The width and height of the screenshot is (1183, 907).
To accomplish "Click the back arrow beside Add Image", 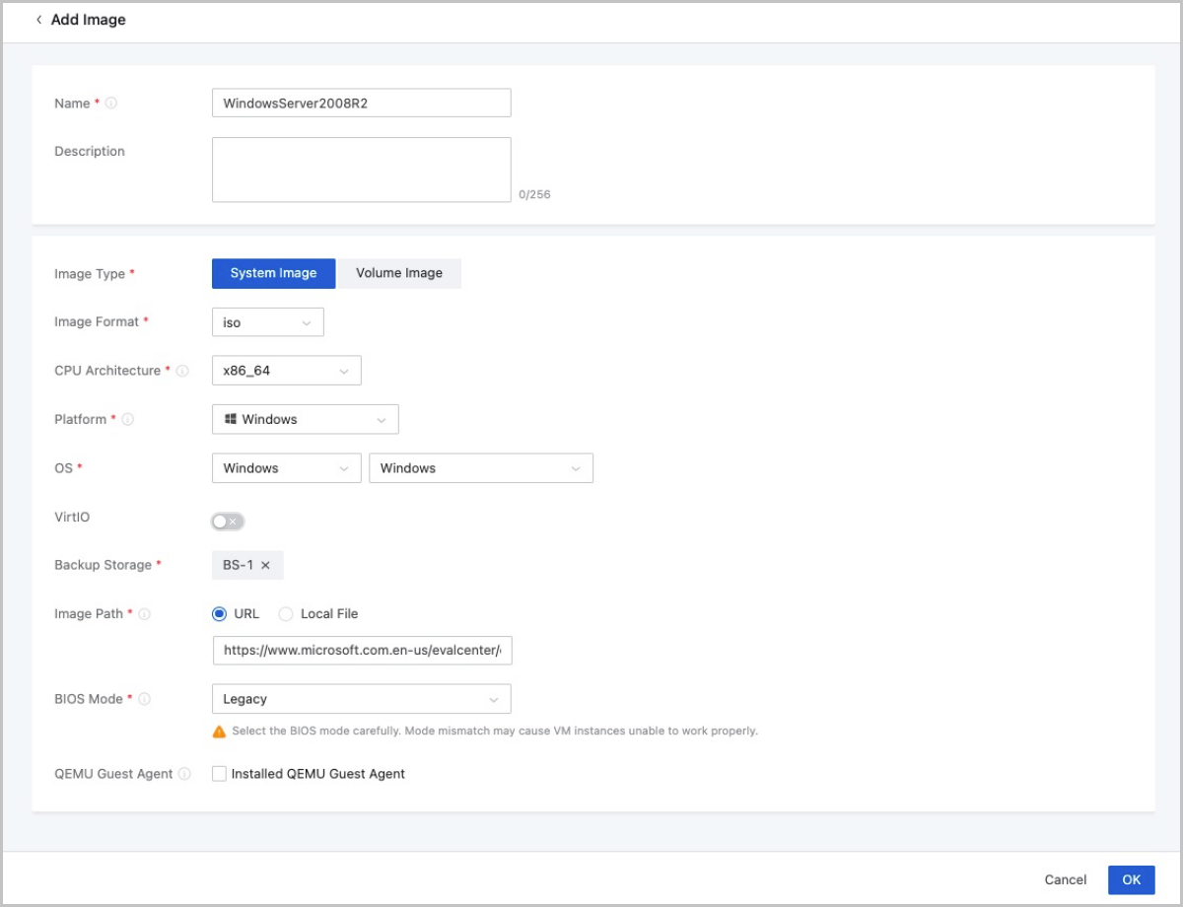I will point(38,20).
